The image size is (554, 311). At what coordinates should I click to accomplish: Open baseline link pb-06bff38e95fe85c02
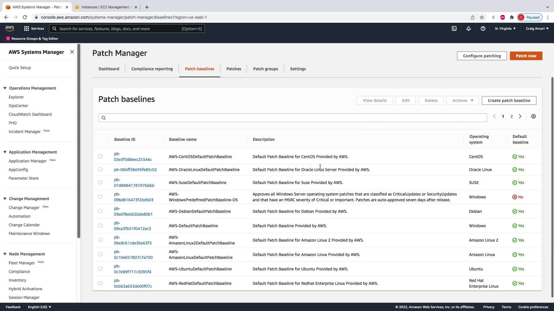(x=135, y=170)
